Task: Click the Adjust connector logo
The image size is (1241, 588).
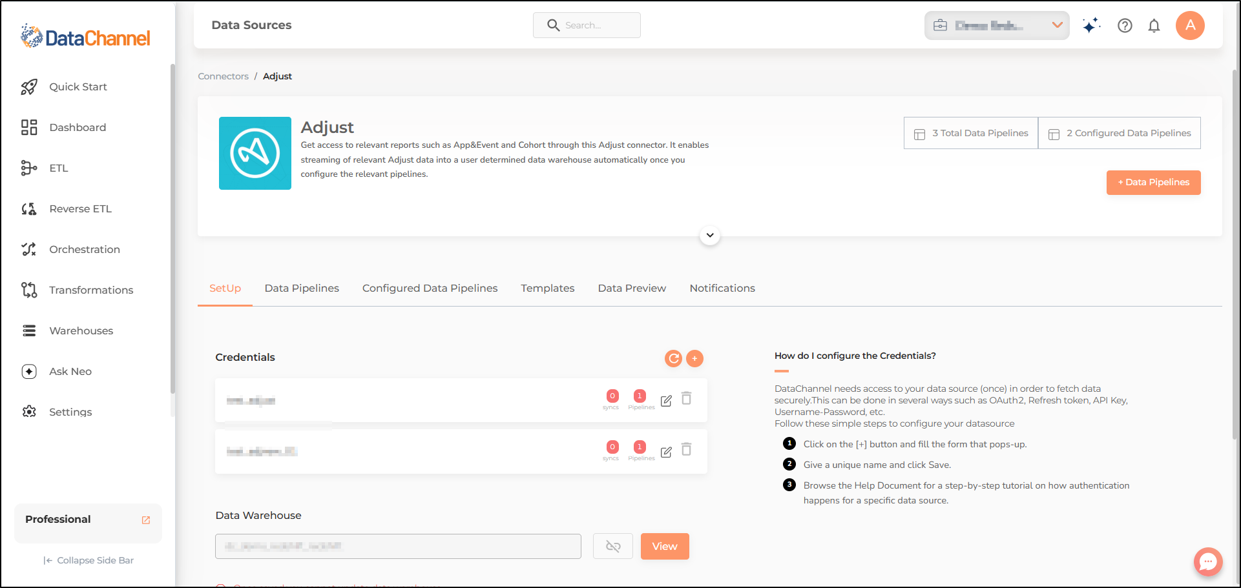Action: coord(255,154)
